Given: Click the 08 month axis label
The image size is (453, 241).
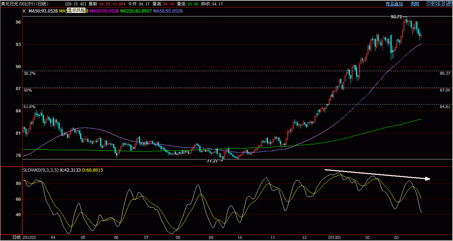Looking at the screenshot, I should click(178, 238).
